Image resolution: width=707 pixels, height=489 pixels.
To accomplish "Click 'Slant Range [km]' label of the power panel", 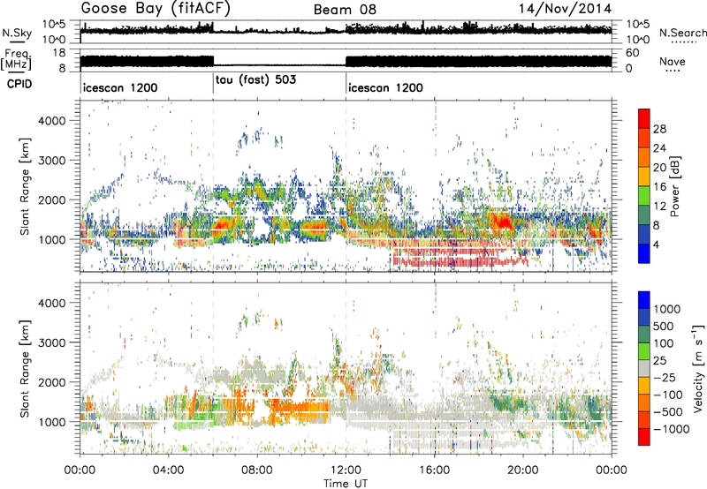I will (25, 186).
